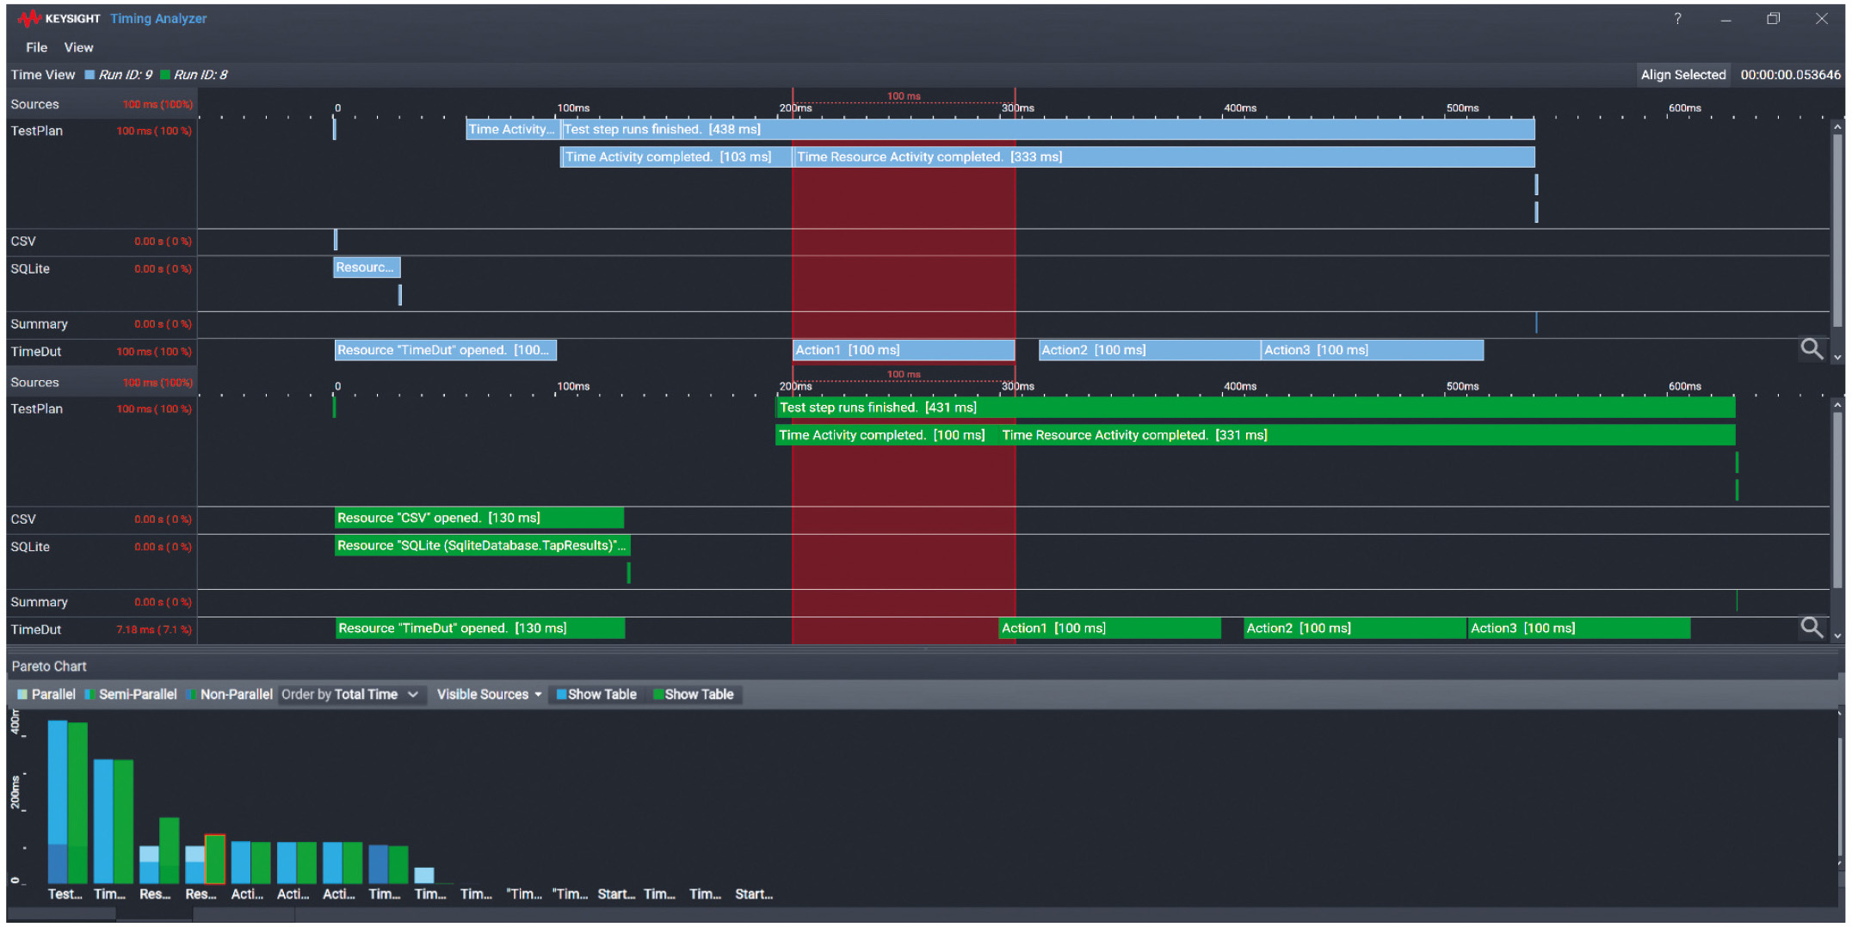Image resolution: width=1852 pixels, height=927 pixels.
Task: Click the green Show Table button
Action: [694, 695]
